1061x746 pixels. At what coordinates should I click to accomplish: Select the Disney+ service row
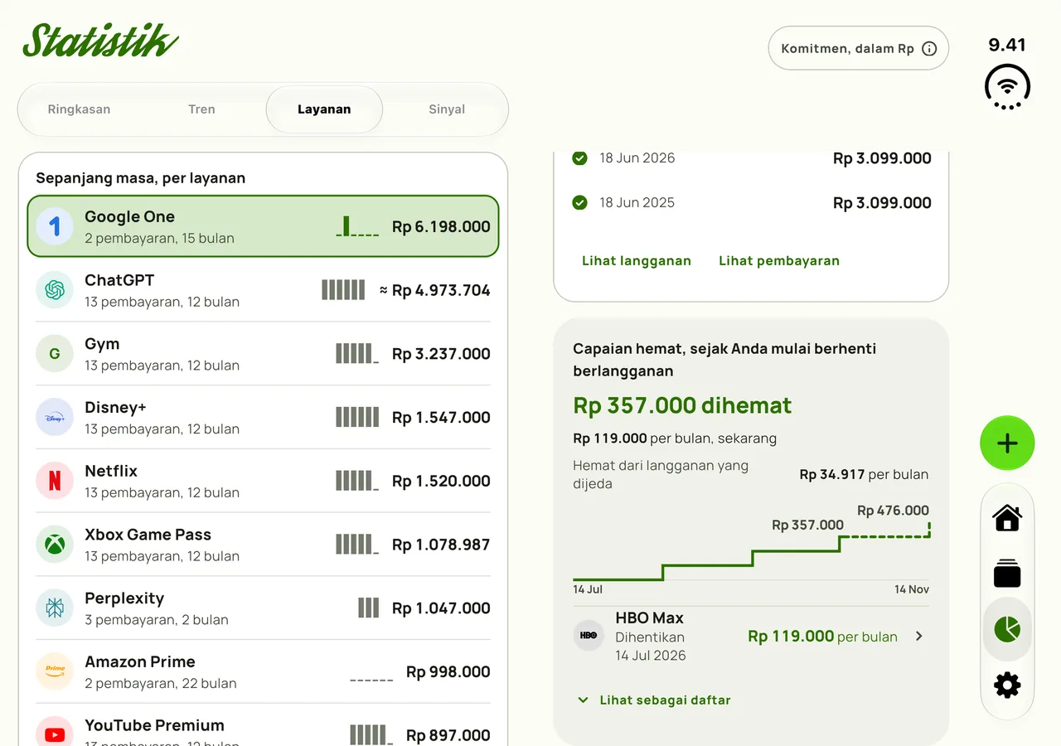[263, 418]
